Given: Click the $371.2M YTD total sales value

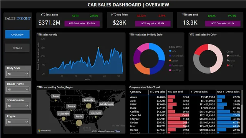Looking at the screenshot, I should tap(49, 23).
